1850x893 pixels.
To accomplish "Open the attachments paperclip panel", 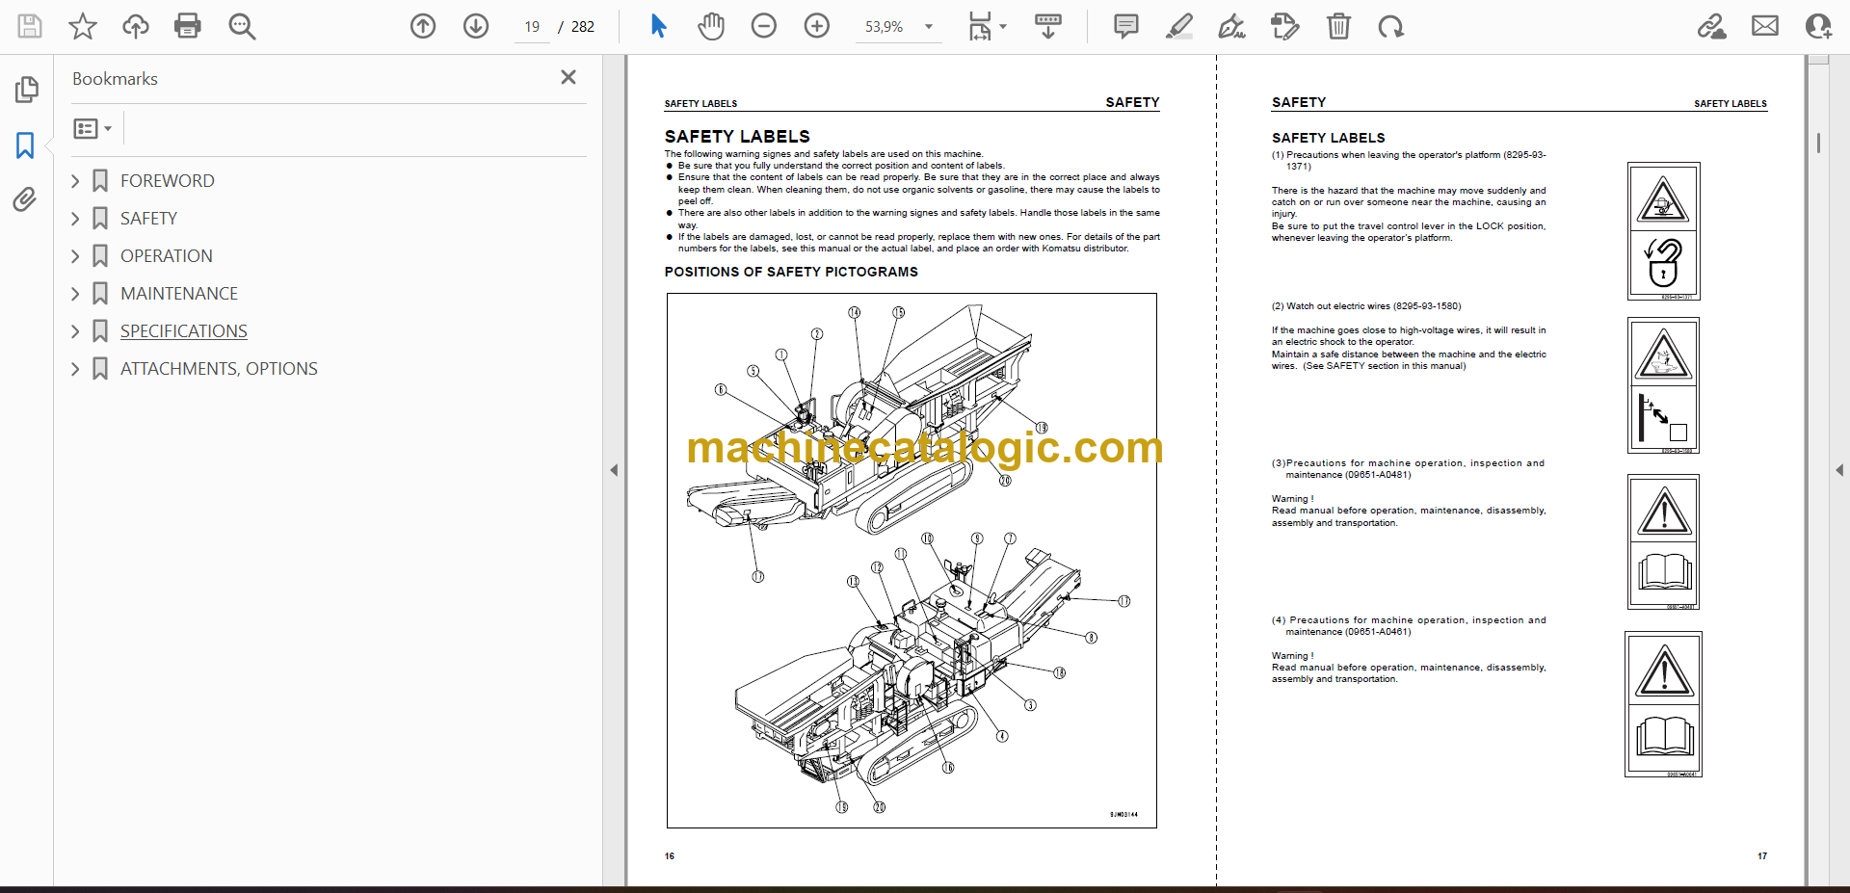I will pyautogui.click(x=26, y=199).
